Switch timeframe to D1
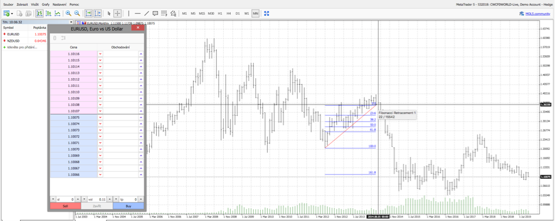This screenshot has width=555, height=221. pyautogui.click(x=237, y=14)
